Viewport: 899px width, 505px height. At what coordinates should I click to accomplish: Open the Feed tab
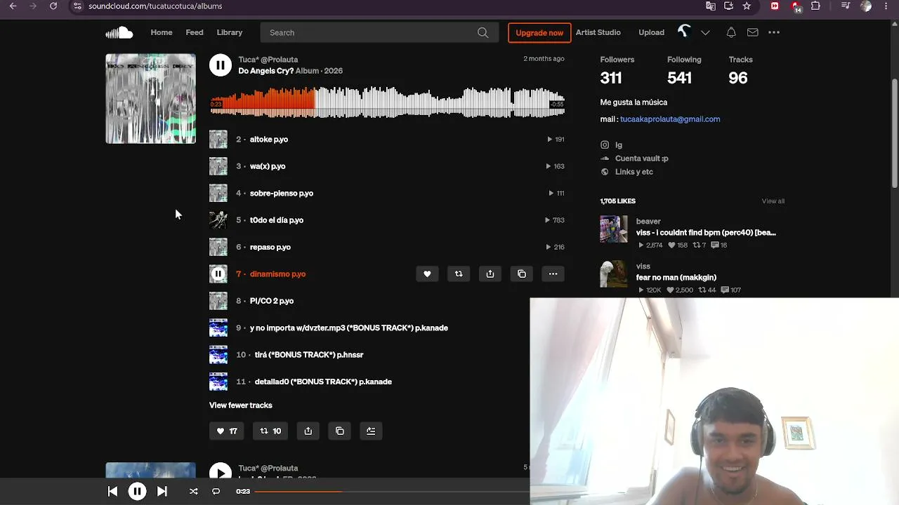(x=195, y=32)
